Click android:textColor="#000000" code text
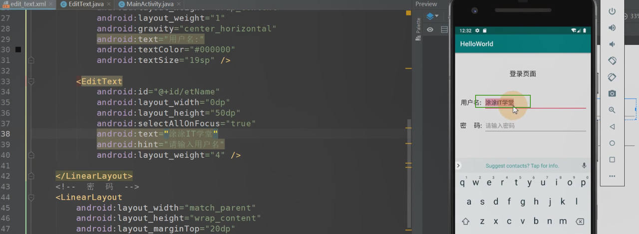Image resolution: width=639 pixels, height=234 pixels. (x=166, y=50)
